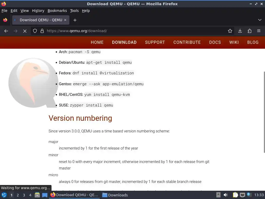
Task: Click the page vertical scrollbar thumb
Action: click(264, 112)
